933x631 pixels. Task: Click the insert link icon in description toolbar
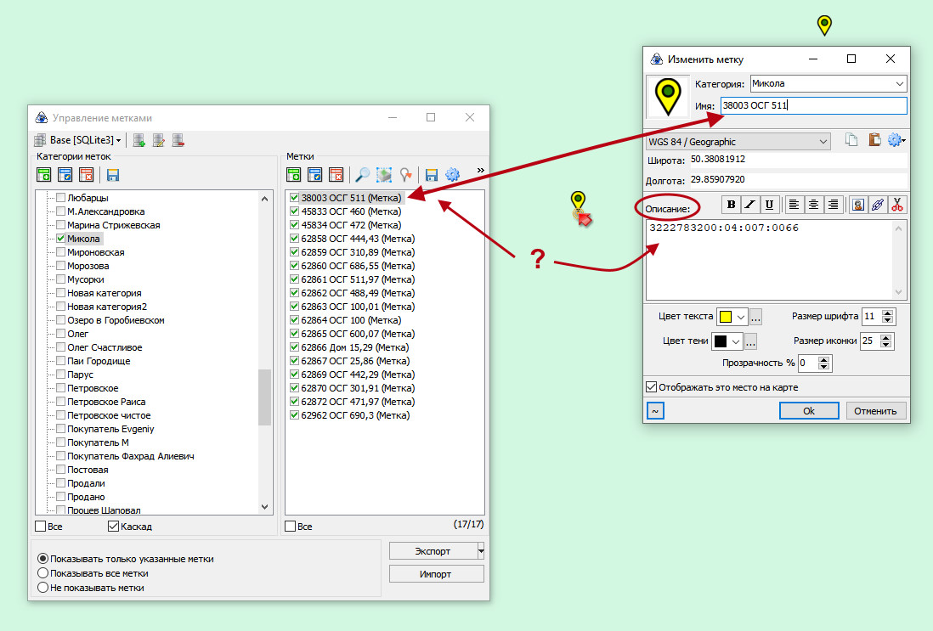pos(878,204)
